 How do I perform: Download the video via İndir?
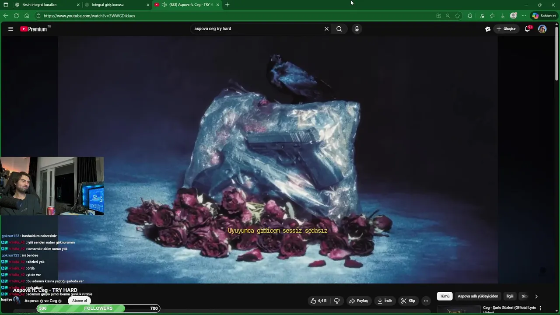[x=385, y=301]
